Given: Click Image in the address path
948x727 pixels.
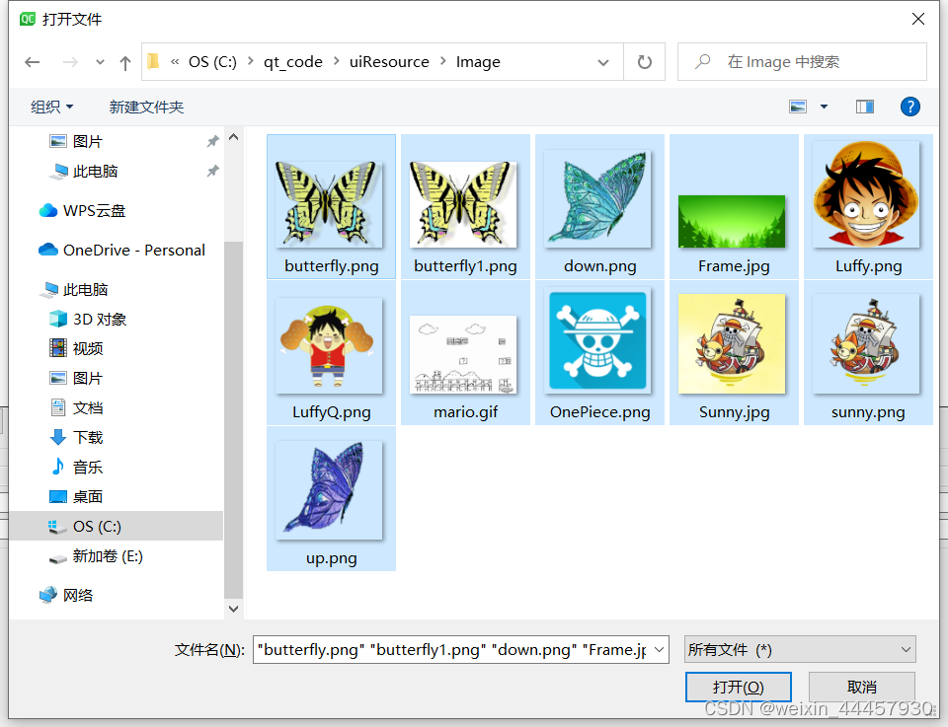Looking at the screenshot, I should click(478, 61).
